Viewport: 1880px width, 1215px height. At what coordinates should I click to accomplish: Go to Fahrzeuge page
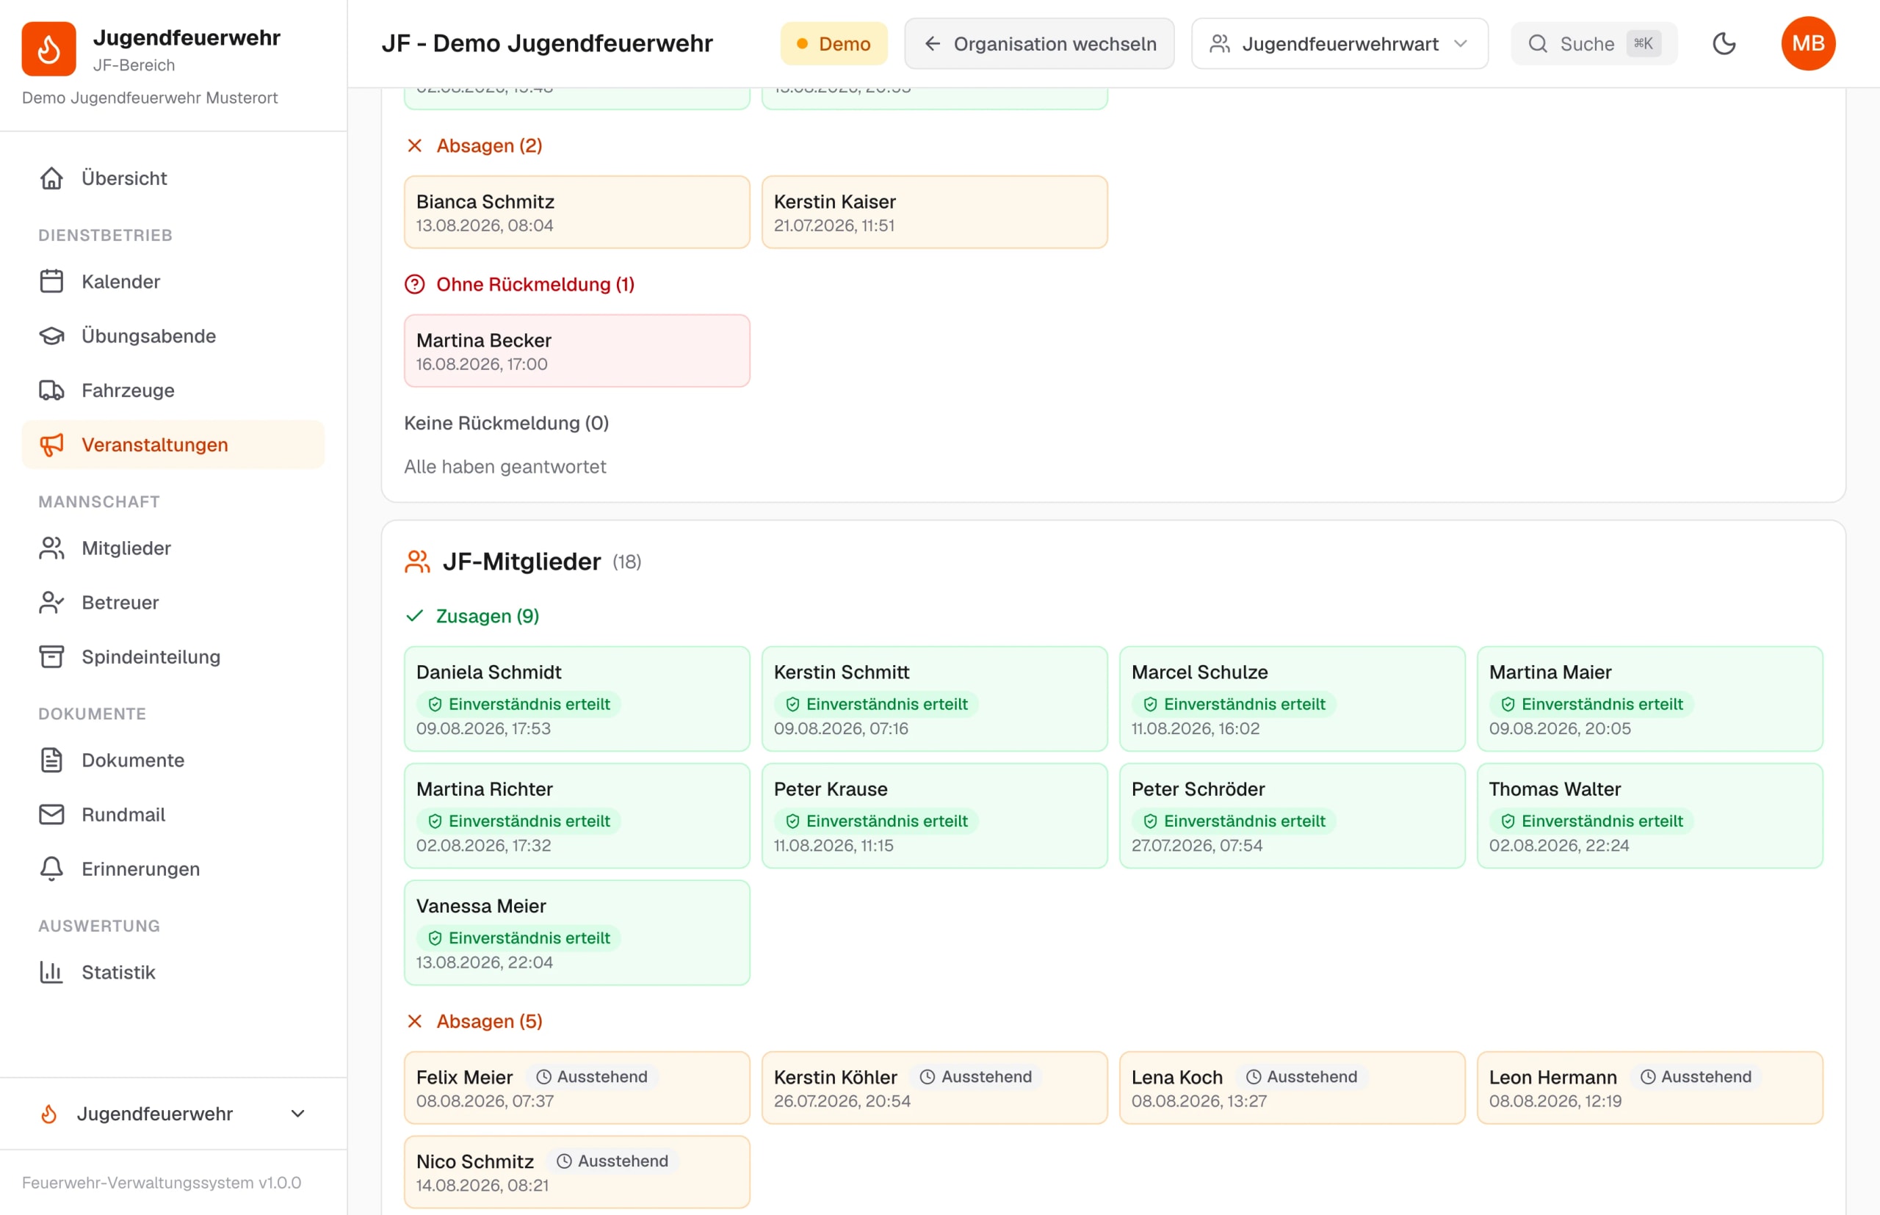click(x=173, y=391)
